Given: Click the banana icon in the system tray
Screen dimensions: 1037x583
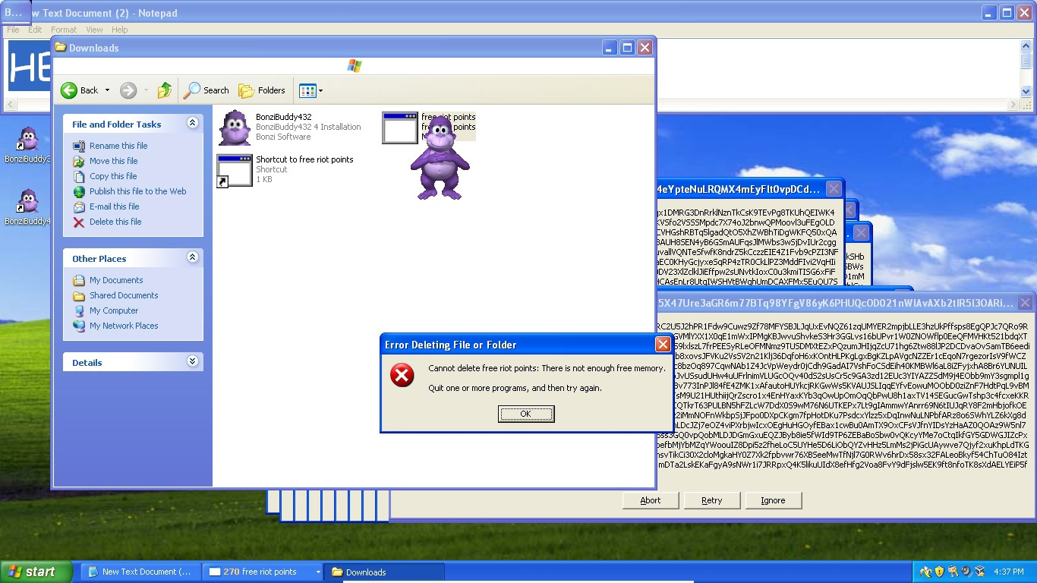Looking at the screenshot, I should pos(925,572).
